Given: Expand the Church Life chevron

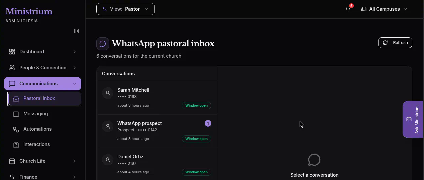Looking at the screenshot, I should pyautogui.click(x=75, y=161).
